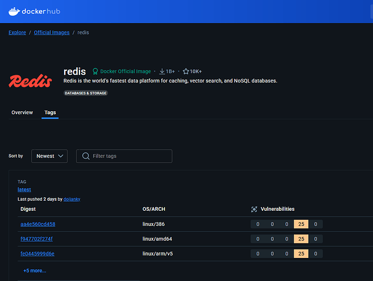
Task: Switch to the Overview tab
Action: click(22, 112)
